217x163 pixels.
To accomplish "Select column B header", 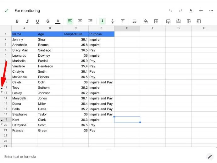I will point(50,28).
